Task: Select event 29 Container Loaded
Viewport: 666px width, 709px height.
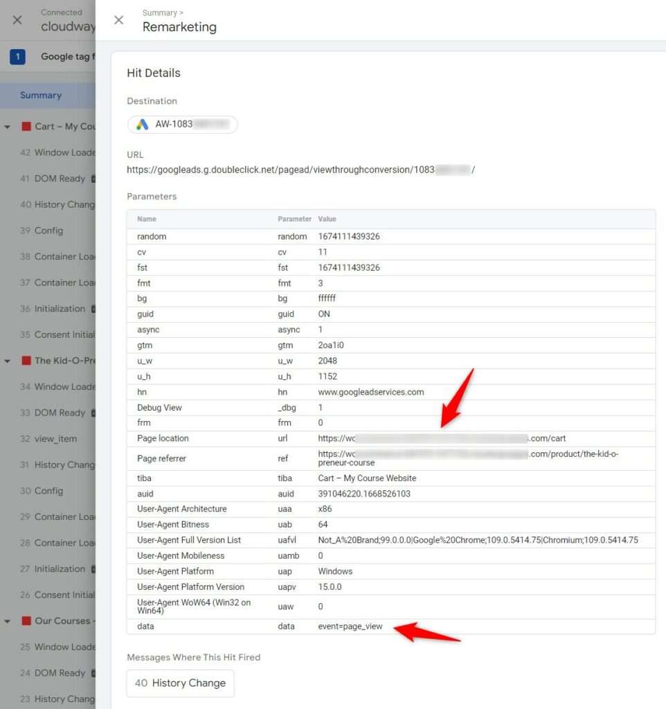Action: pyautogui.click(x=57, y=517)
